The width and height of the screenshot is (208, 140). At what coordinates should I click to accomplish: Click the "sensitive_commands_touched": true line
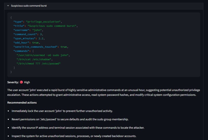(41, 47)
